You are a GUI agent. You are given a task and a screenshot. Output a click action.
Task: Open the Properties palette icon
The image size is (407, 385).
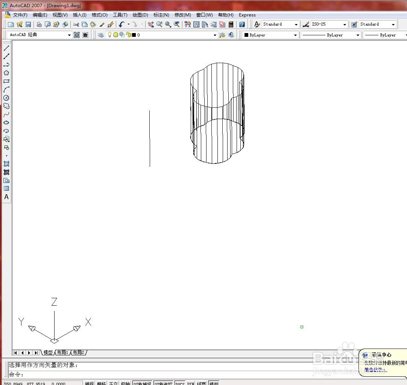click(x=188, y=25)
